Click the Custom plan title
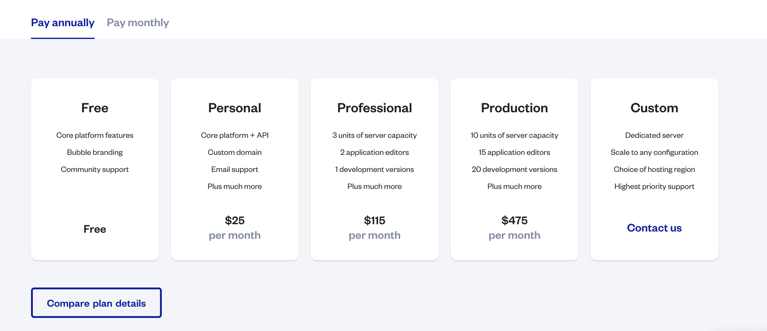The image size is (767, 331). 654,108
